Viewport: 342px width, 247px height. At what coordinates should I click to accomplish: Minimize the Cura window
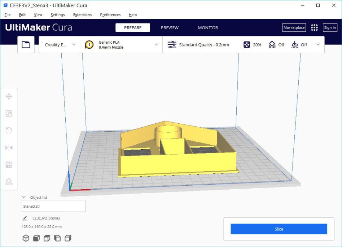(303, 5)
